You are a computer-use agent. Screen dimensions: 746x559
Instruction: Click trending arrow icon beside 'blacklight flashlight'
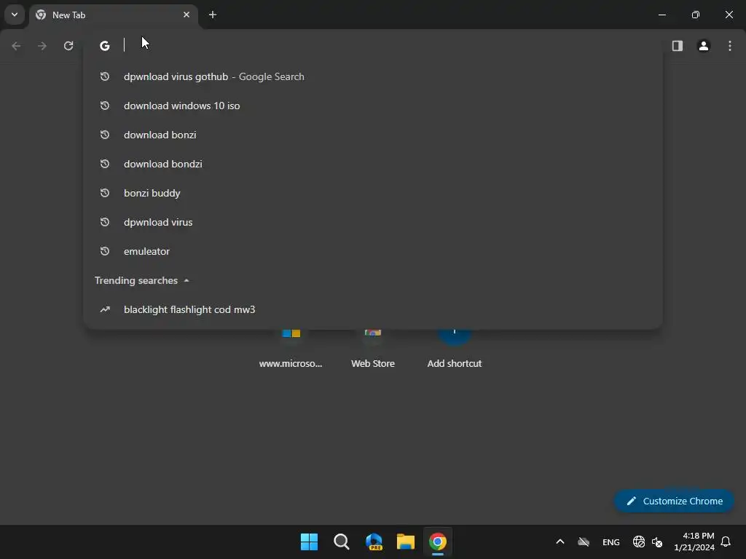[x=105, y=309]
